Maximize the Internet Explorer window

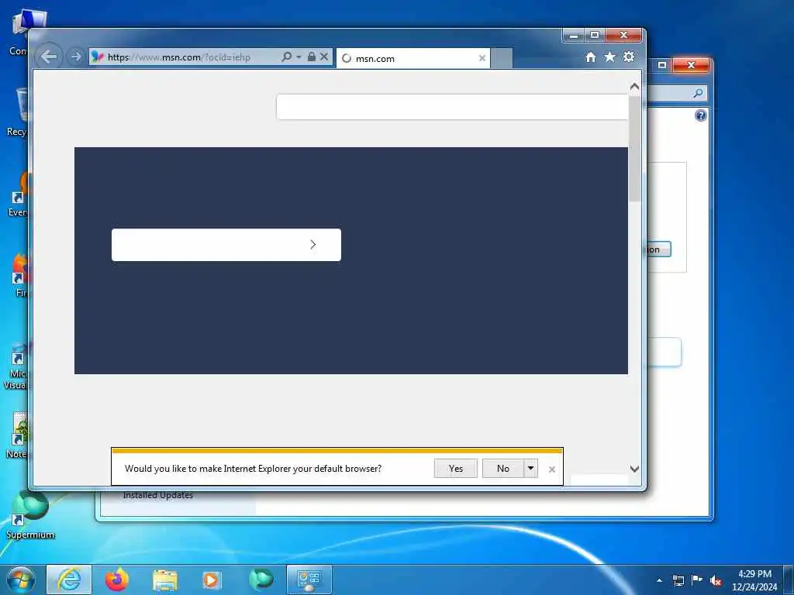click(595, 36)
